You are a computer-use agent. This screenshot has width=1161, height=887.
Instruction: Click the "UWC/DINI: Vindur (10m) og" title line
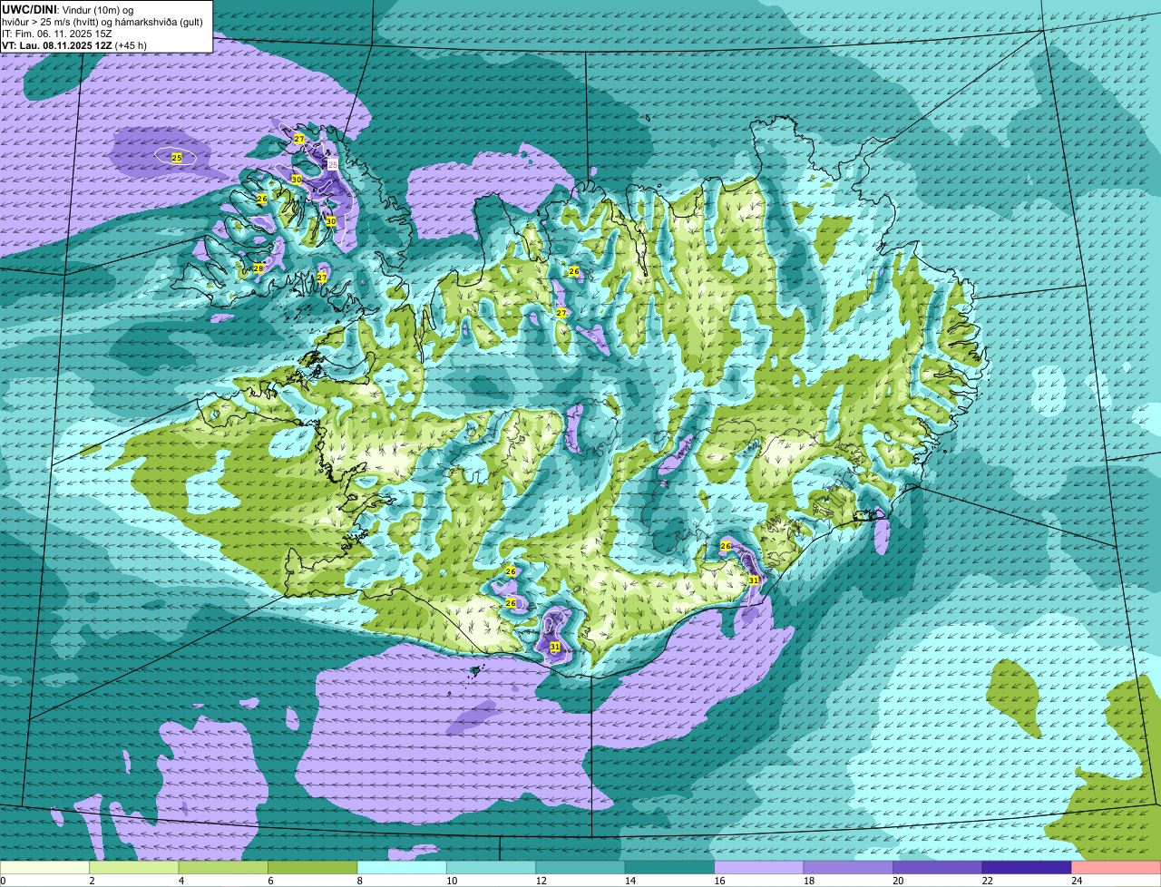[67, 9]
